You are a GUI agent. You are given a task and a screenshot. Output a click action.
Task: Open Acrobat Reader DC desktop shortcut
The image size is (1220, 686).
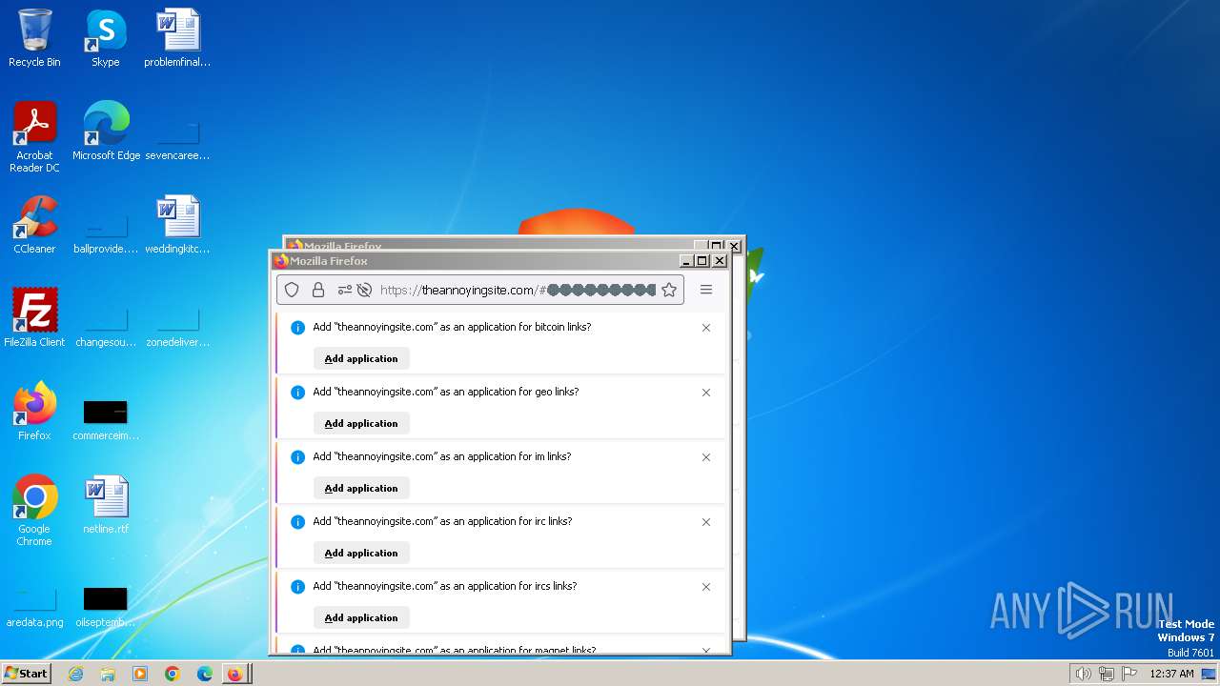34,136
